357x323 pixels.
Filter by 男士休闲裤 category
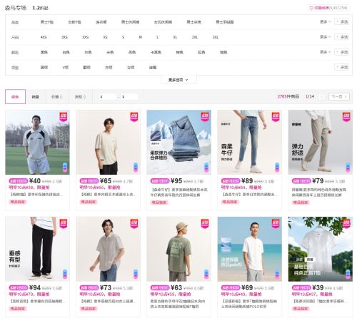coord(130,22)
